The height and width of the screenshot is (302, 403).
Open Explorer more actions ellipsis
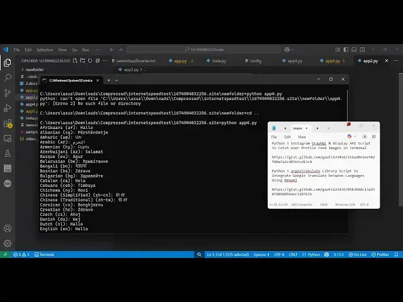pyautogui.click(x=105, y=61)
